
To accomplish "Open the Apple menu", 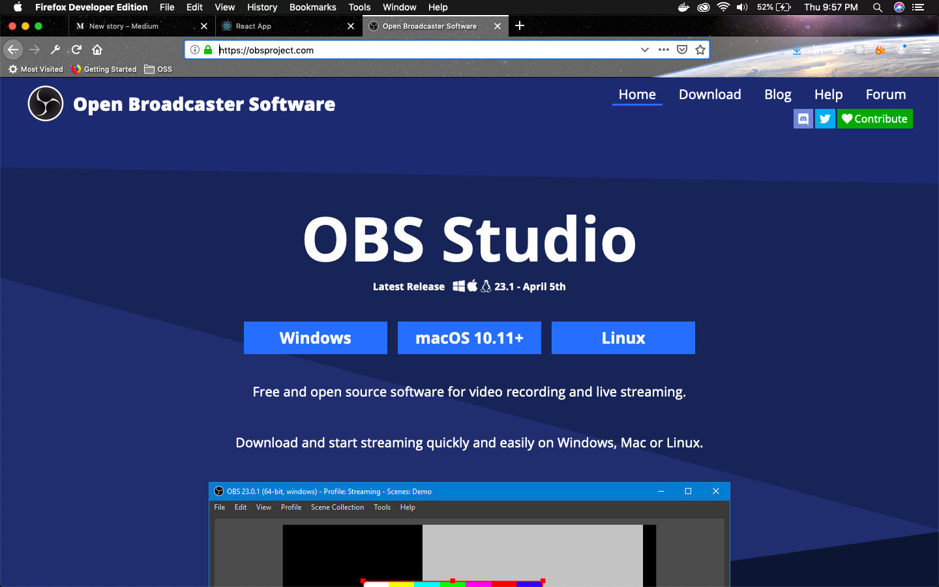I will pyautogui.click(x=18, y=7).
